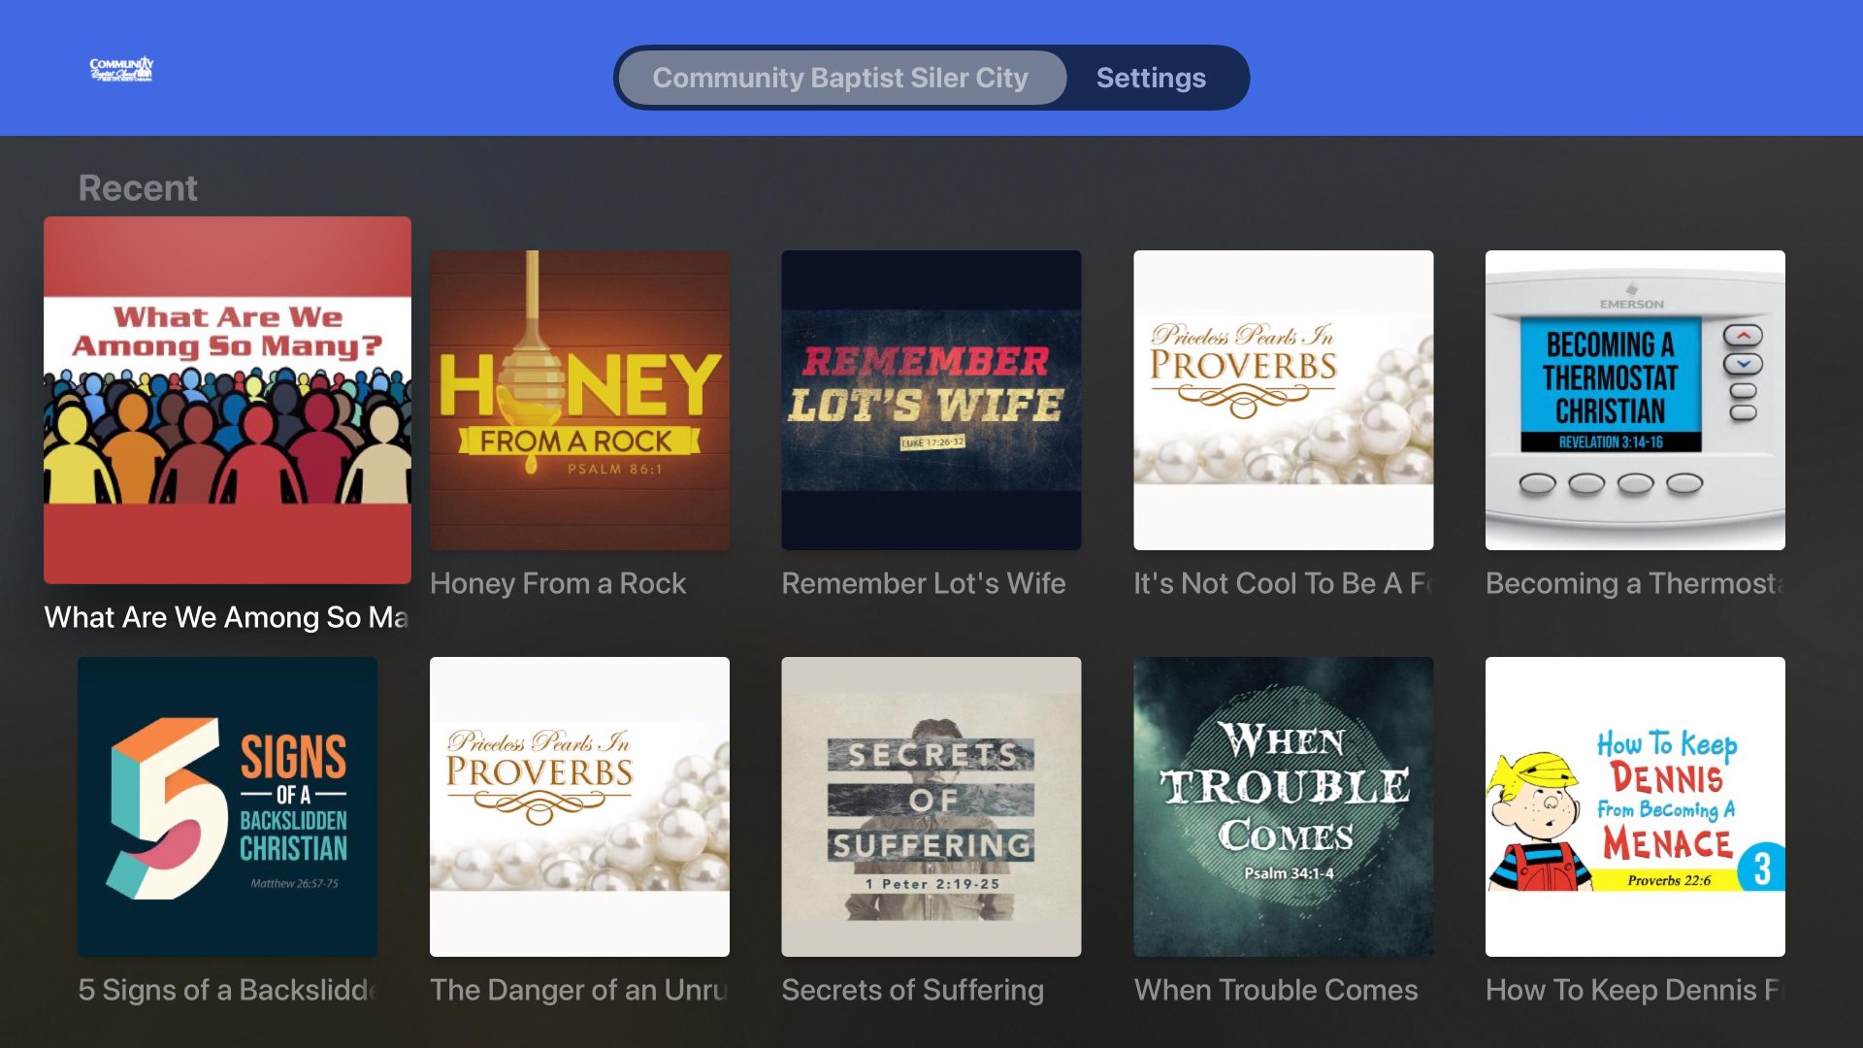
Task: Click the Remember Lot's Wife title text
Action: click(924, 583)
